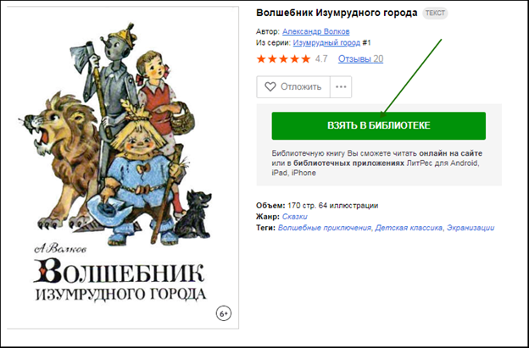Click the Волшебник Изумрудного города title heading
Image resolution: width=529 pixels, height=348 pixels.
[337, 14]
